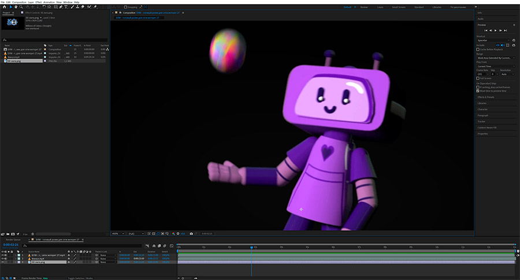Click Toggle Switches / Modes button
This screenshot has height=280, width=520.
pos(81,278)
